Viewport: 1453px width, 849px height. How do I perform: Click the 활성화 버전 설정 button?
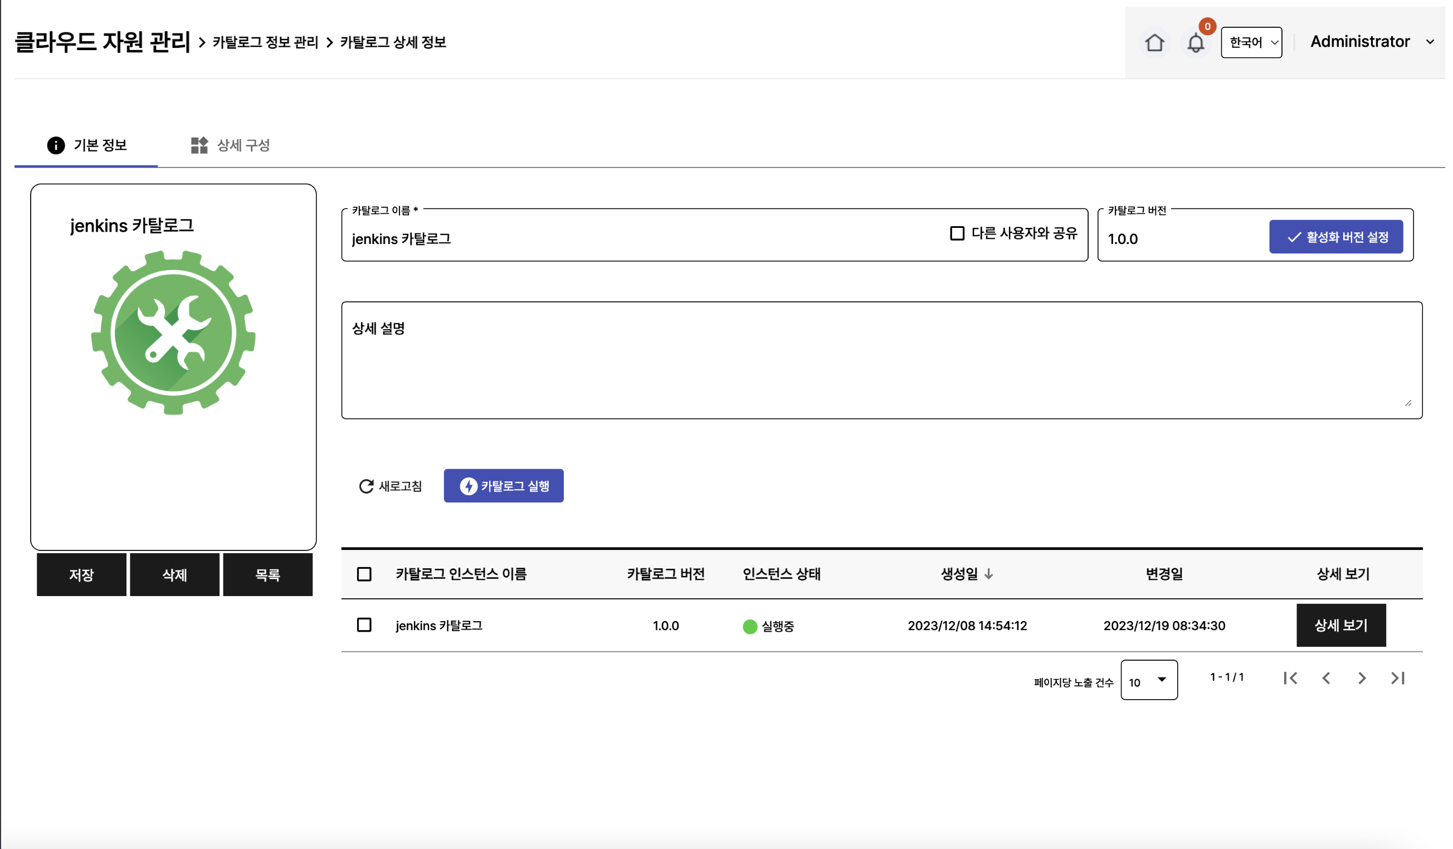click(x=1336, y=237)
